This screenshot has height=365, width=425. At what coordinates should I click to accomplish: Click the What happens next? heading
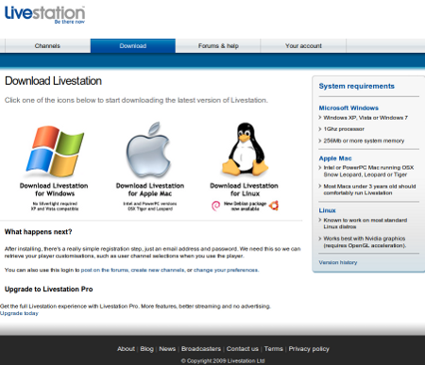coord(38,232)
